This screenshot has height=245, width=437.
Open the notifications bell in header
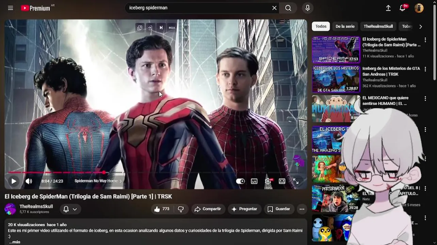[x=403, y=8]
